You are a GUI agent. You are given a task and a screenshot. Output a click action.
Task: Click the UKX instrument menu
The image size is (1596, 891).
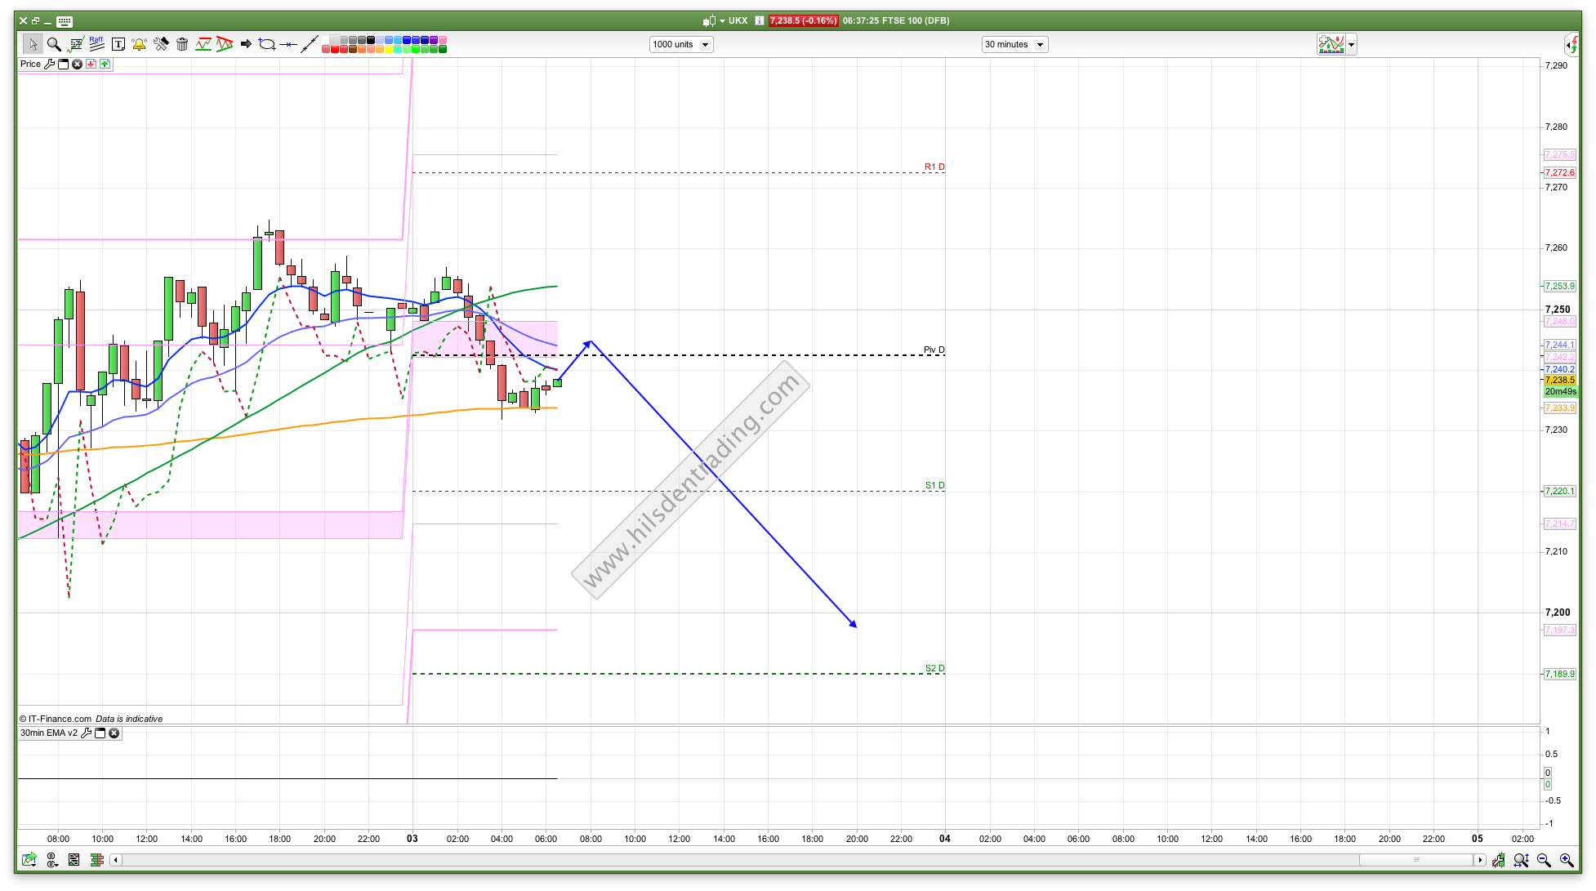[737, 20]
